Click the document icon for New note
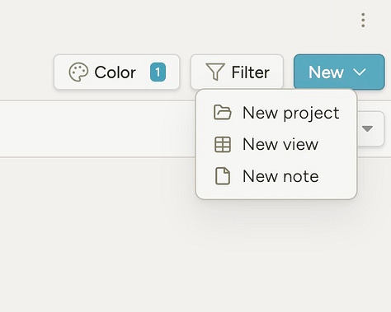 point(223,176)
